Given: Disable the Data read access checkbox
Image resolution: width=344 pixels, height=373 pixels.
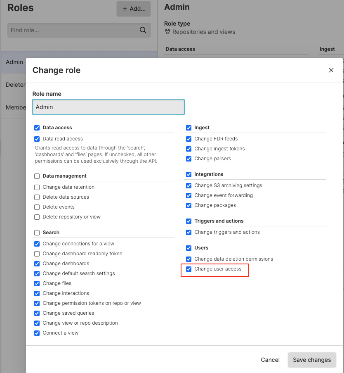Looking at the screenshot, I should 37,138.
